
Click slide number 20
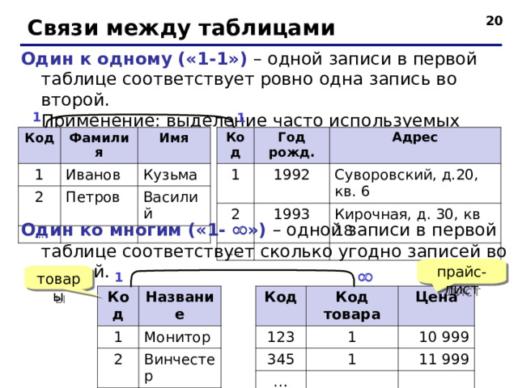point(495,21)
